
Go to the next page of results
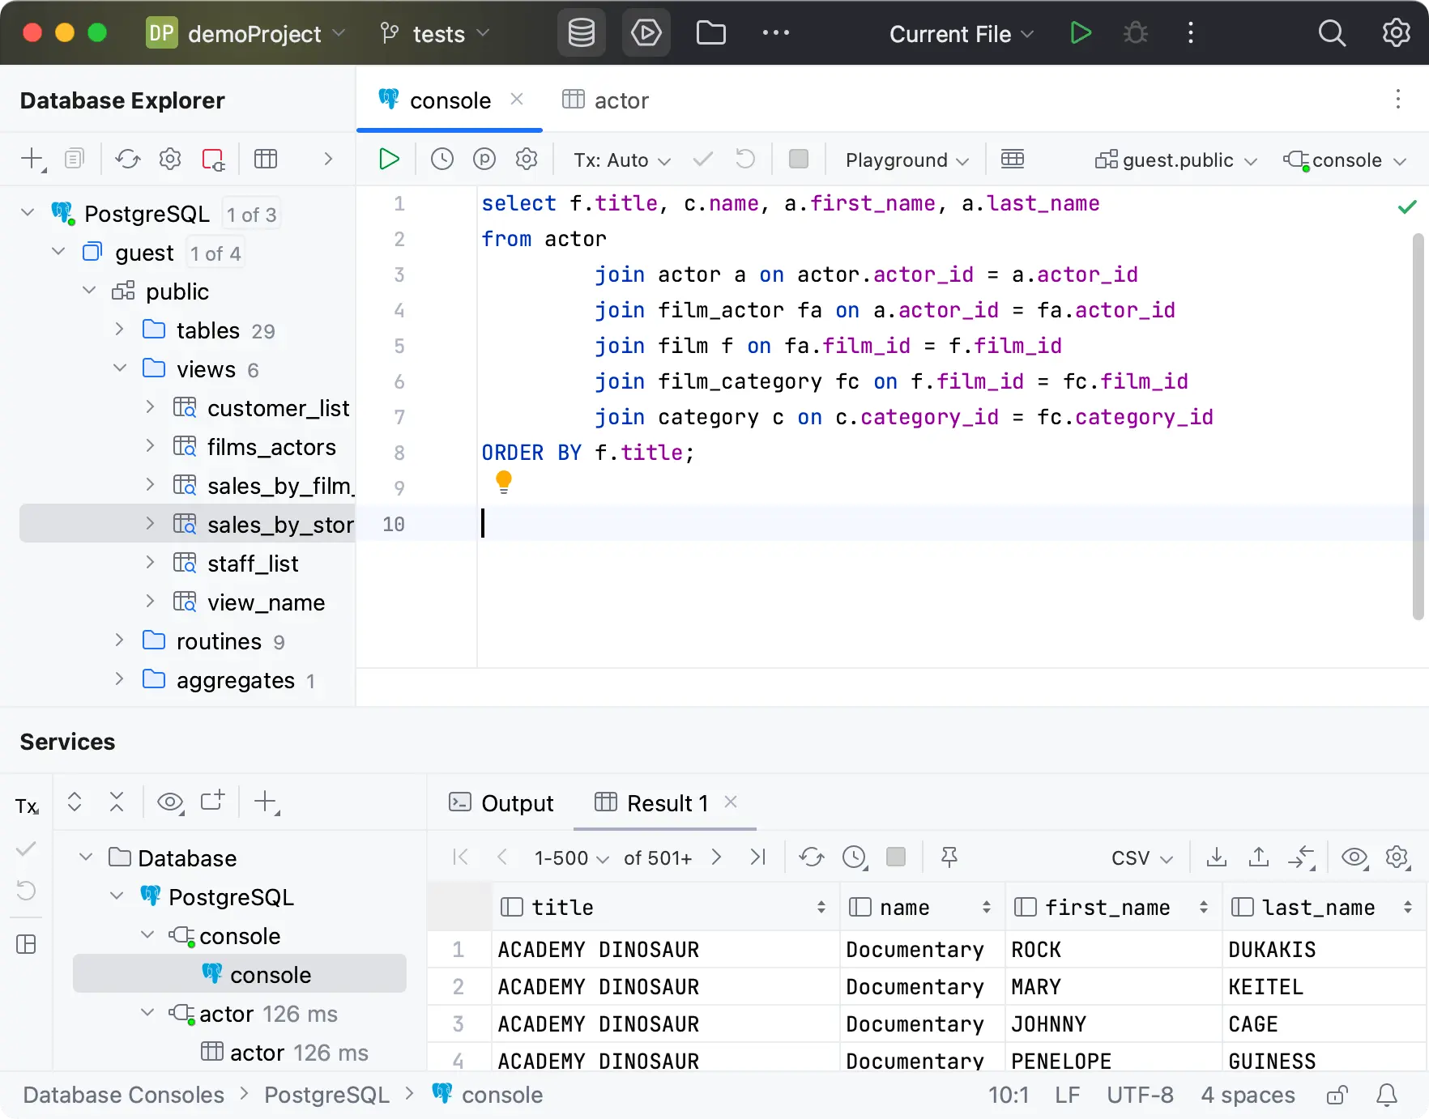716,857
